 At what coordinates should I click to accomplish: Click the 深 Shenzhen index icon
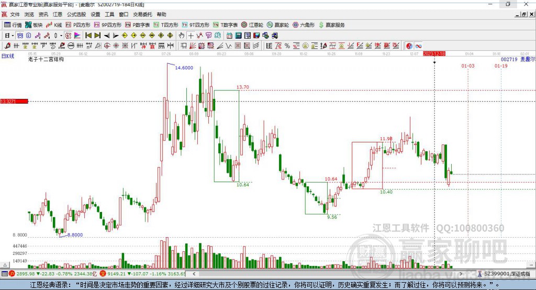[x=103, y=274]
